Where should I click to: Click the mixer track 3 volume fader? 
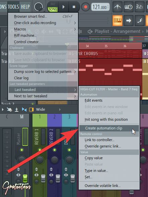(x=73, y=178)
